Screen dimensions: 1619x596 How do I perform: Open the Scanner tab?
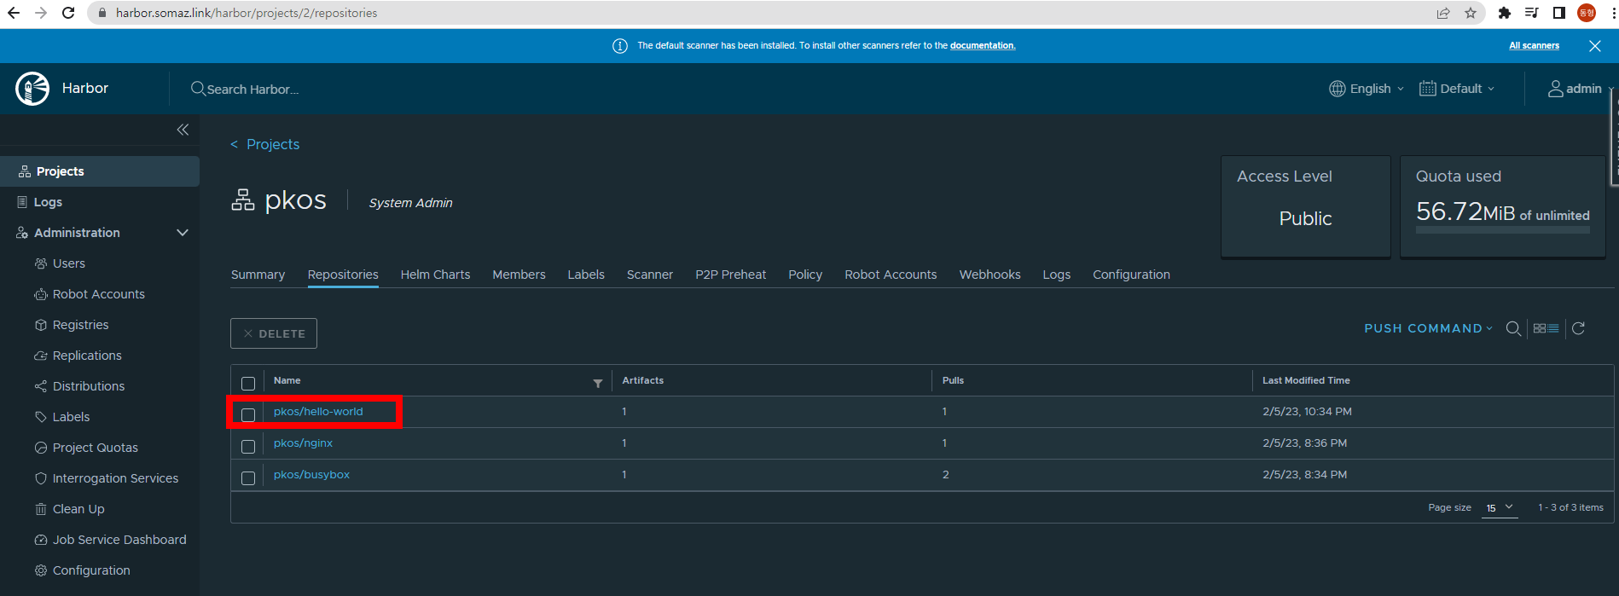pos(650,275)
